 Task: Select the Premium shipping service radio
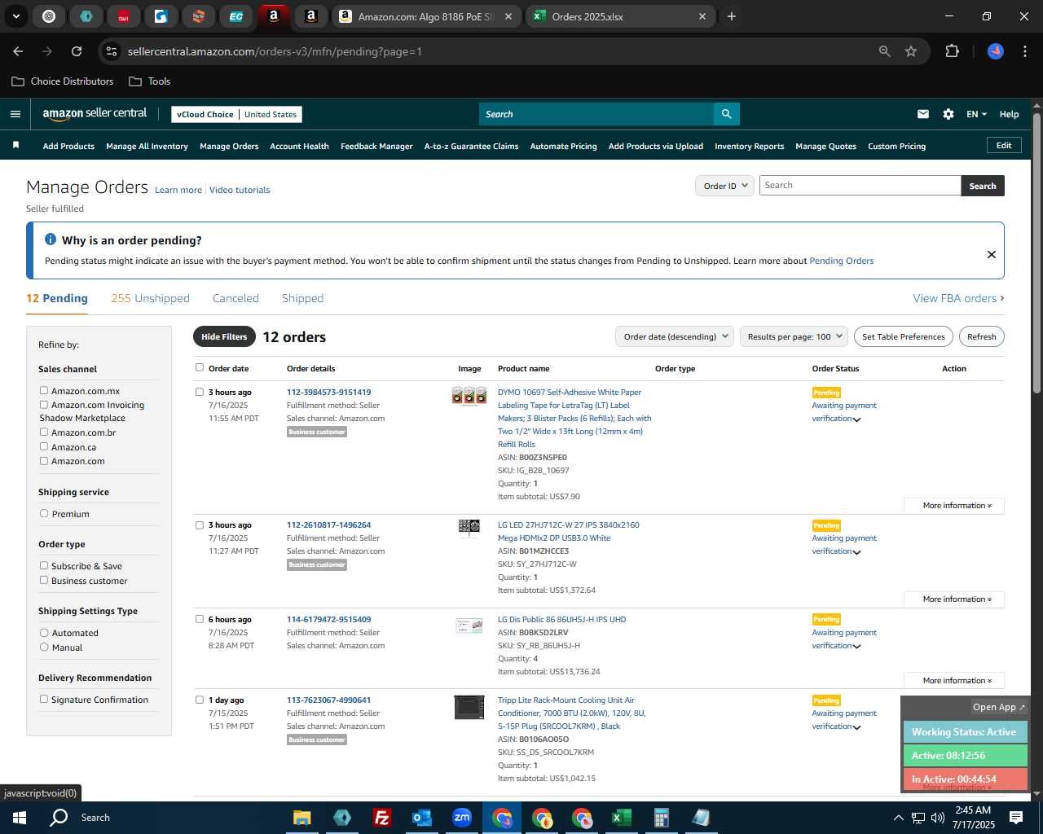pos(44,514)
